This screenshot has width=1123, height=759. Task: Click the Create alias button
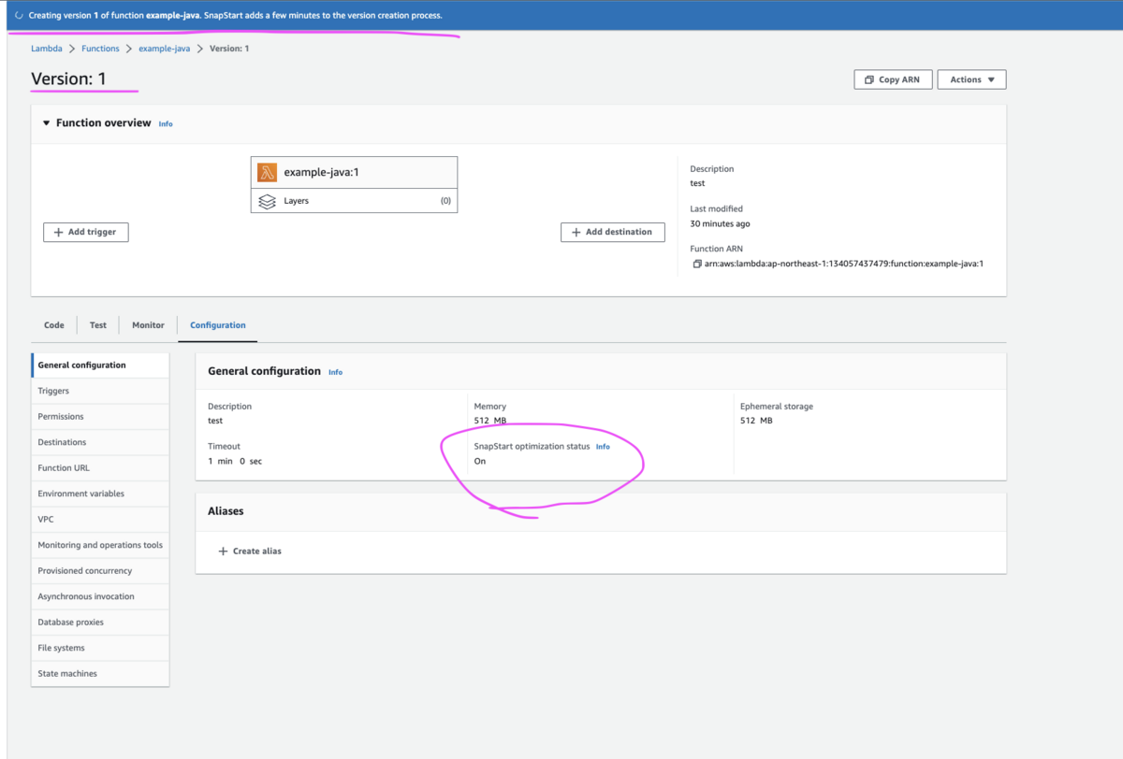pos(250,551)
